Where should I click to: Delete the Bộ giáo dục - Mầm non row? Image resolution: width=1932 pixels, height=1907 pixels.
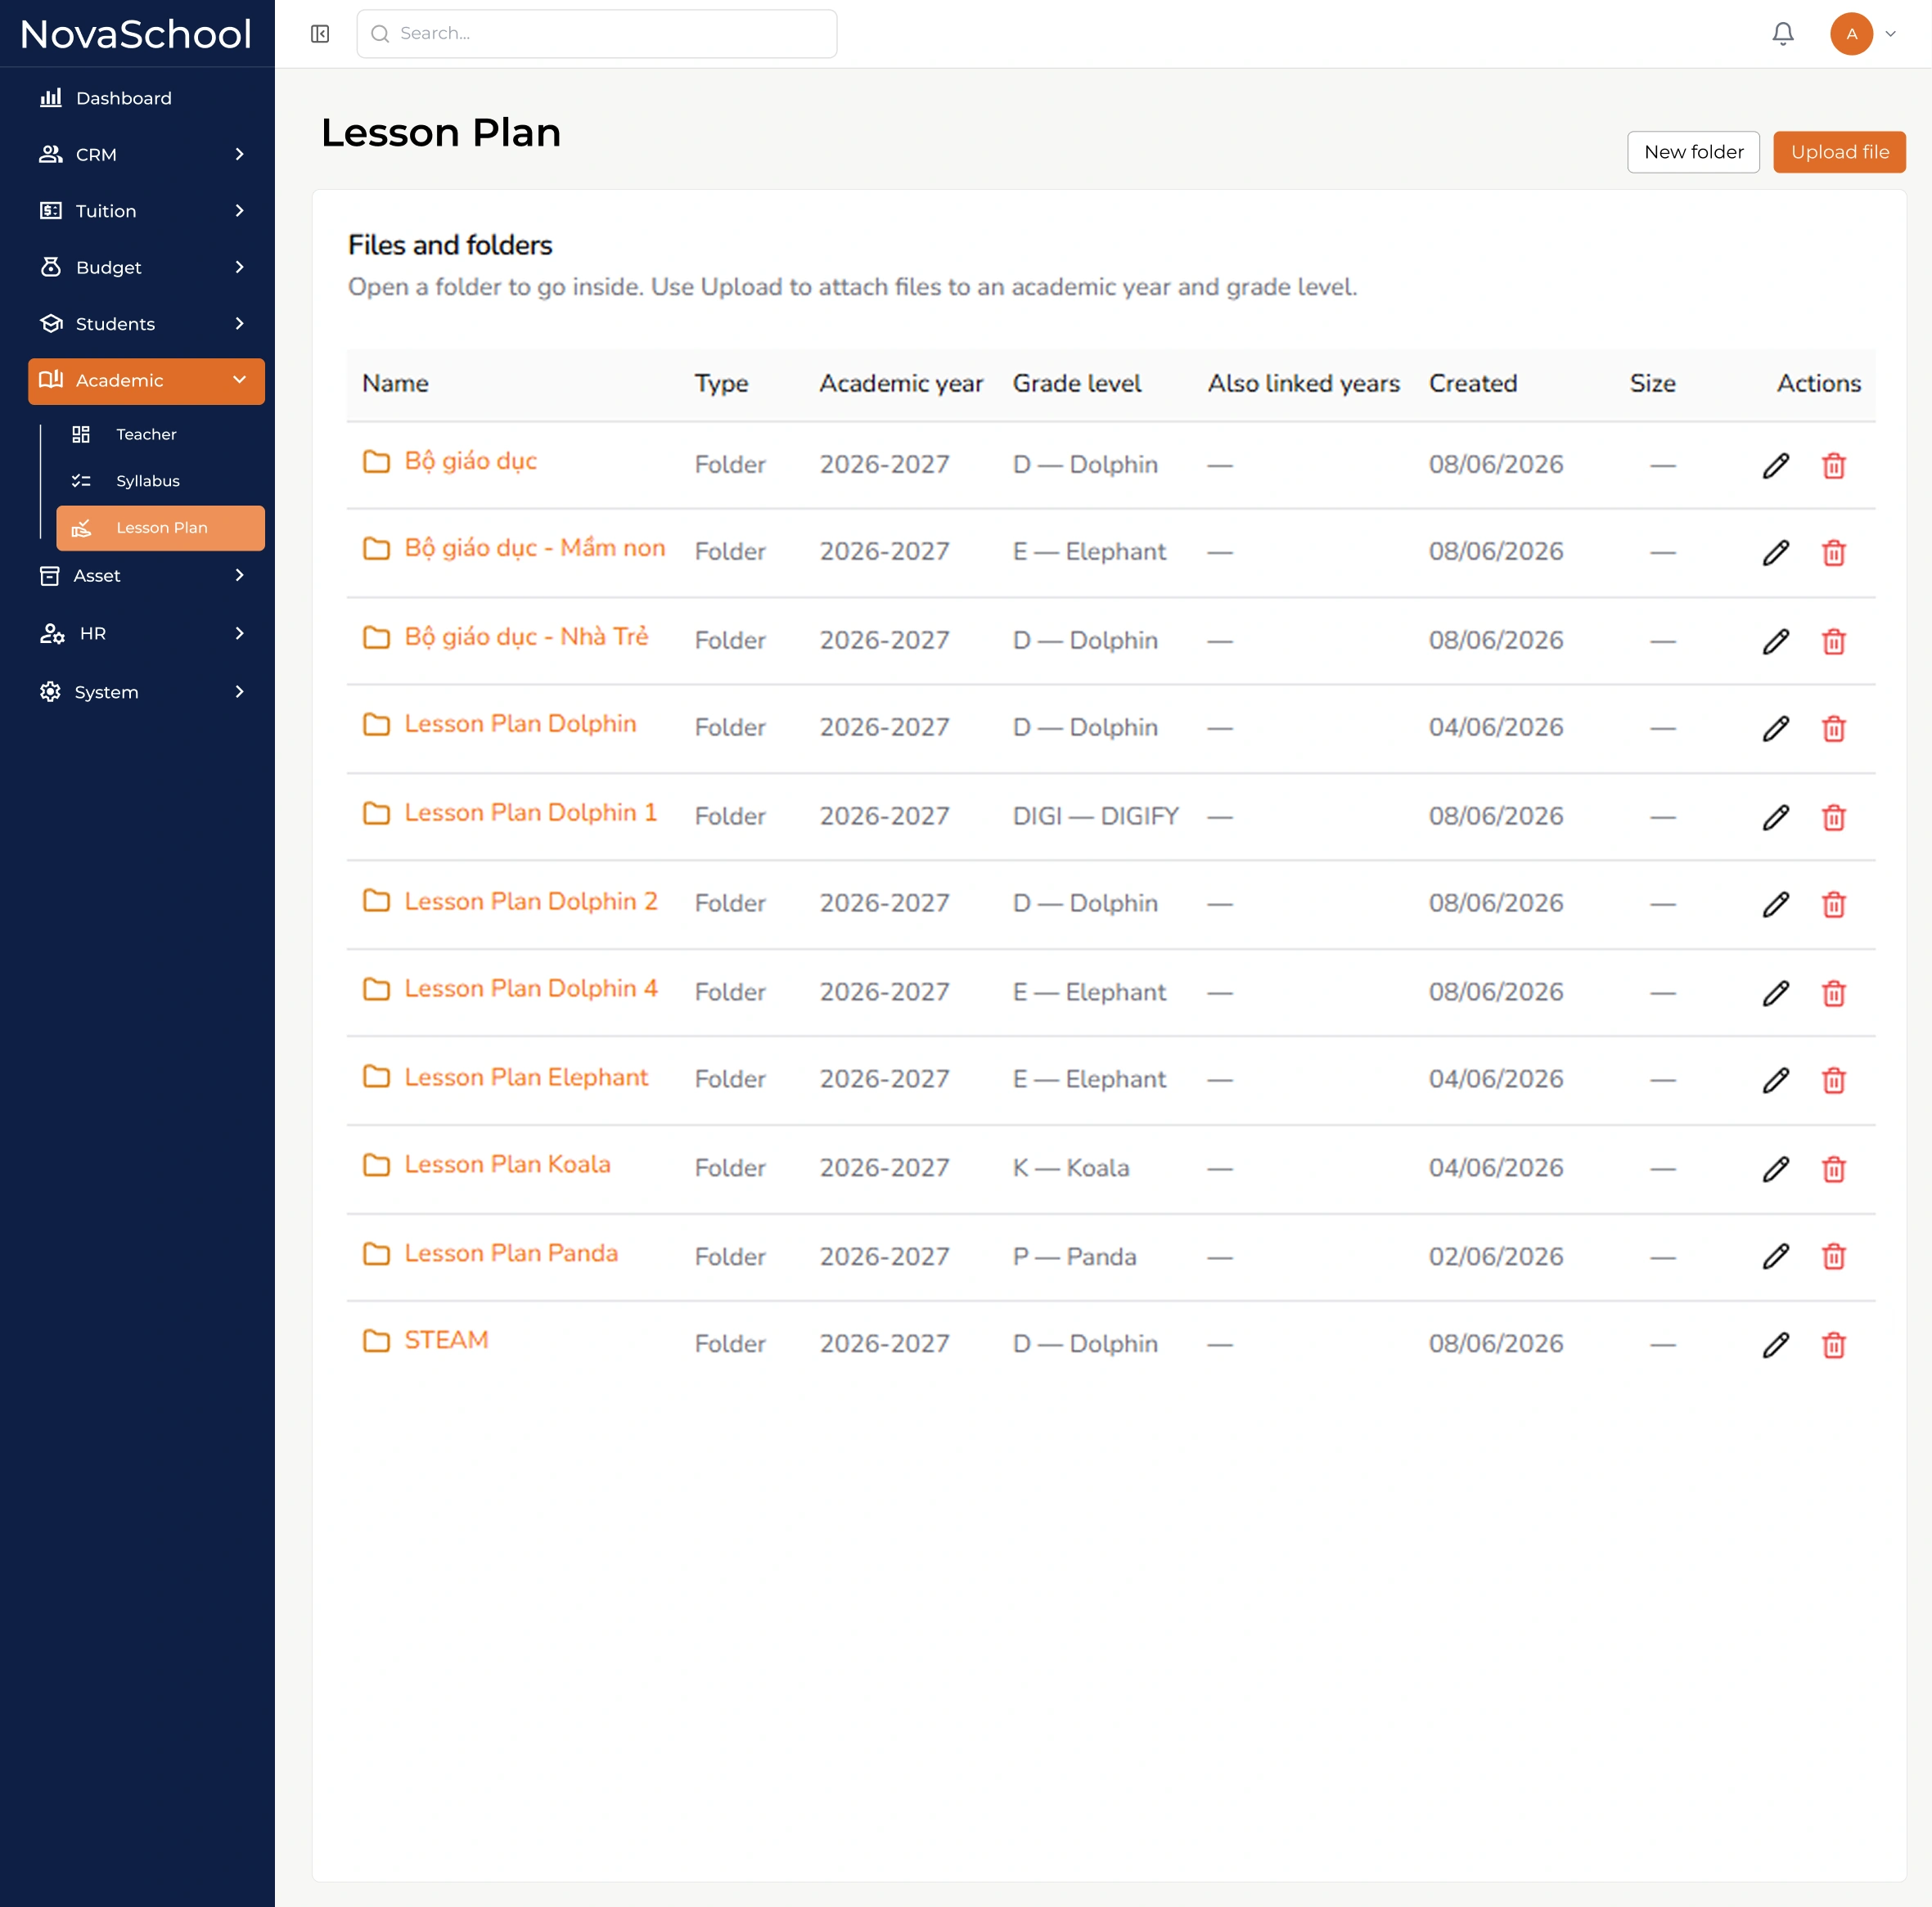(1833, 553)
